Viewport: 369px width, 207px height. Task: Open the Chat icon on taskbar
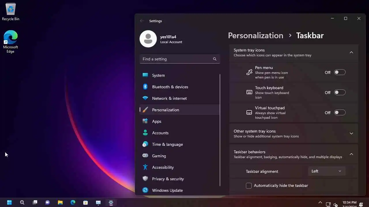point(48,202)
